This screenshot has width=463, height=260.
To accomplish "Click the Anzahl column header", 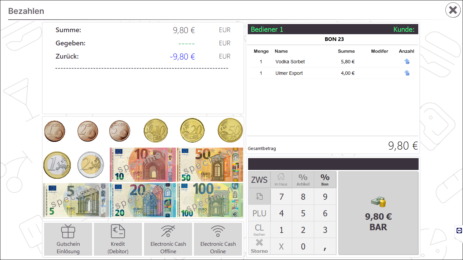I will click(406, 51).
